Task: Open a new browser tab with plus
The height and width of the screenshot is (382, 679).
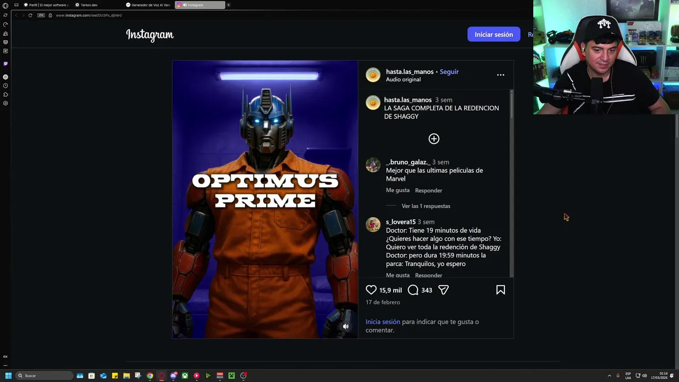Action: (229, 5)
